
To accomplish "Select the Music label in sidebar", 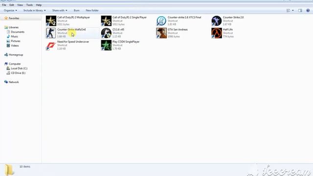I will 14,37.
